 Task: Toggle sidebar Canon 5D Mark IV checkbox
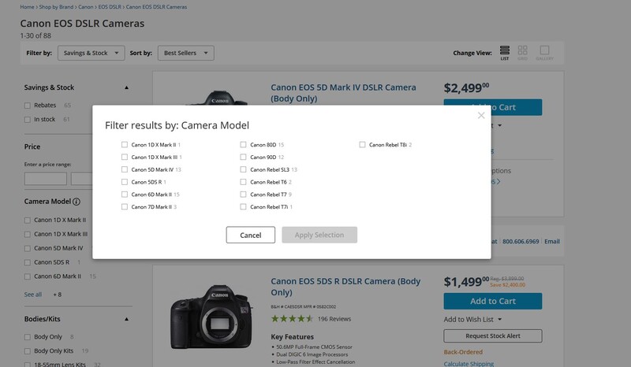28,248
